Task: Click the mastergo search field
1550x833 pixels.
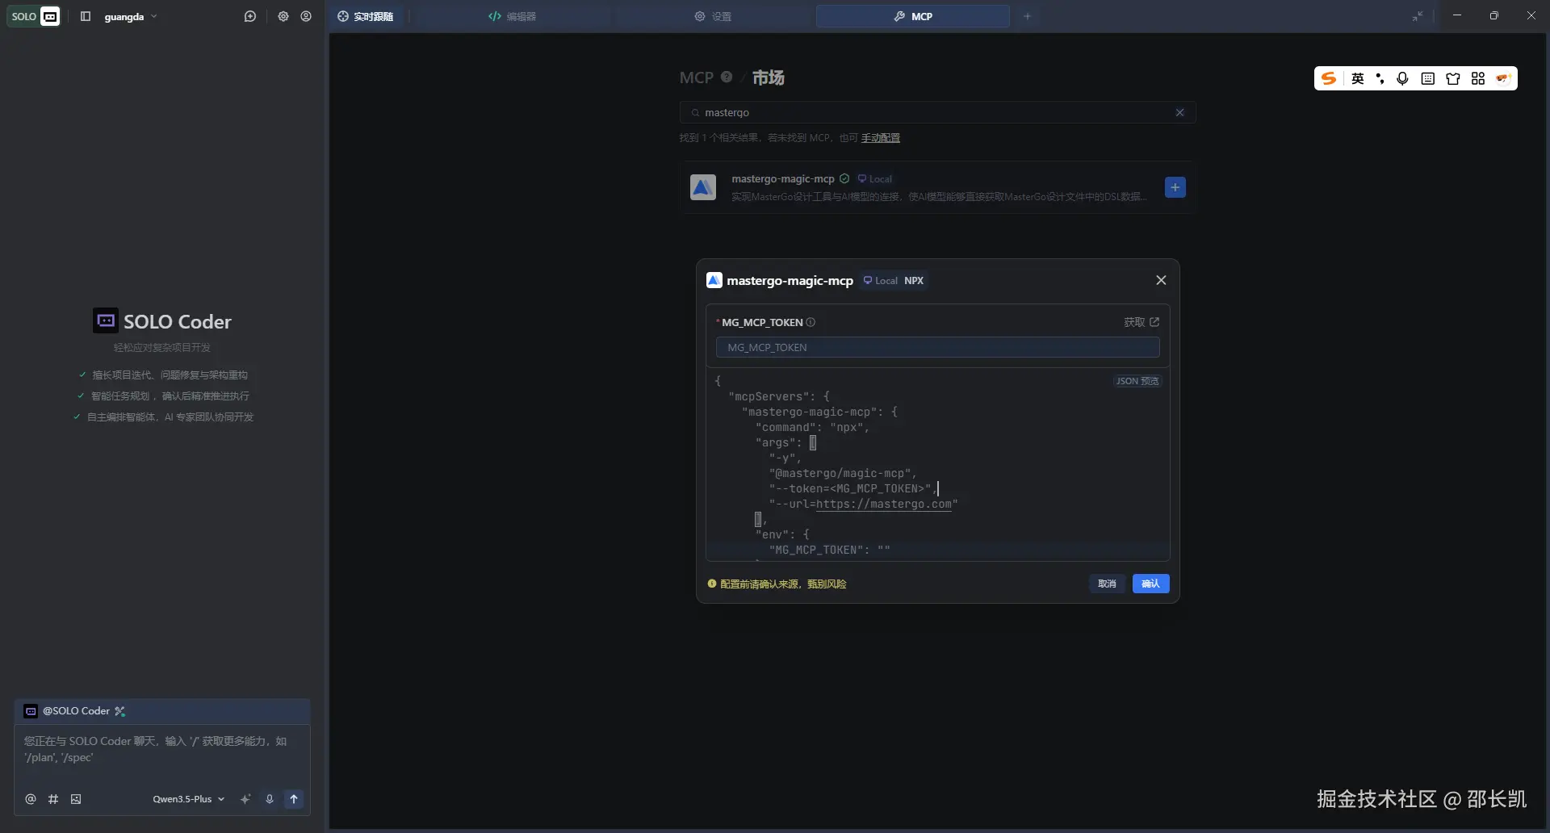Action: 937,112
